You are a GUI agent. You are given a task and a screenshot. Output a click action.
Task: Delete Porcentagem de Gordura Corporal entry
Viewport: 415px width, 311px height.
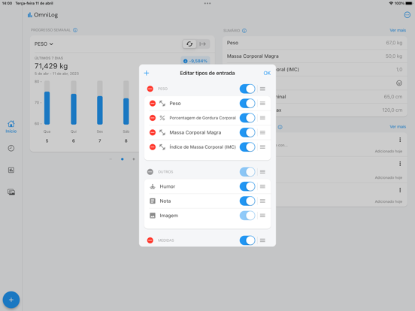point(153,118)
